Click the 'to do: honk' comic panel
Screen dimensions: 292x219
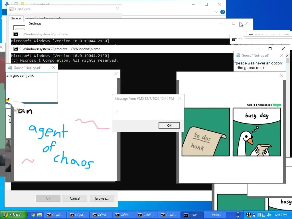[x=206, y=132]
